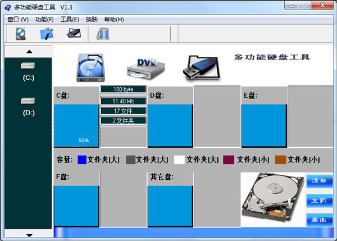
Task: Open the 工具(E) menu
Action: [x=70, y=20]
